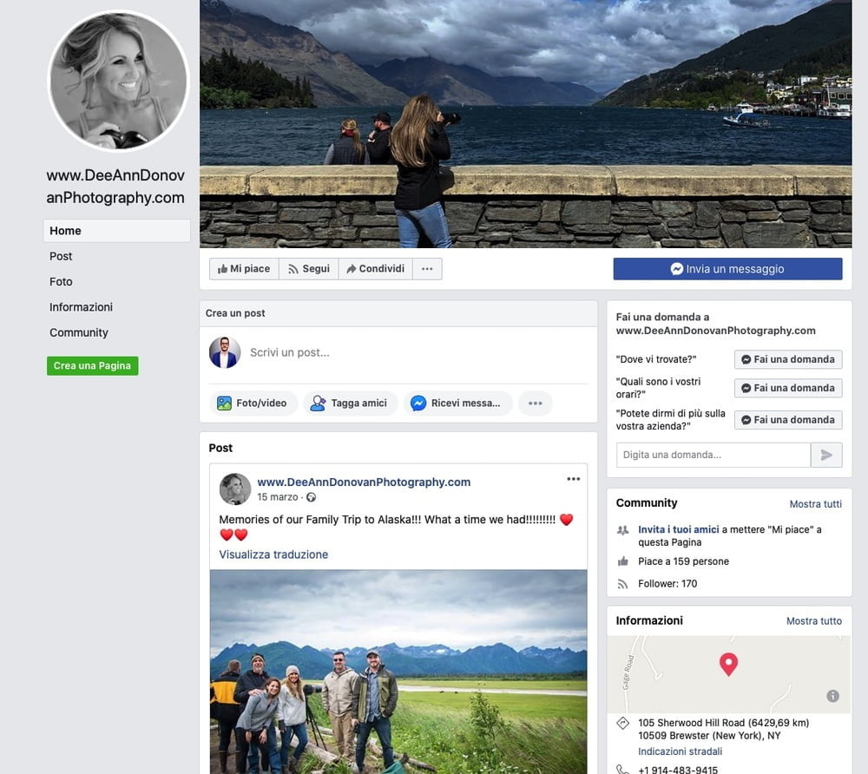Send a message with Invia un messaggio
The width and height of the screenshot is (868, 774).
(727, 269)
